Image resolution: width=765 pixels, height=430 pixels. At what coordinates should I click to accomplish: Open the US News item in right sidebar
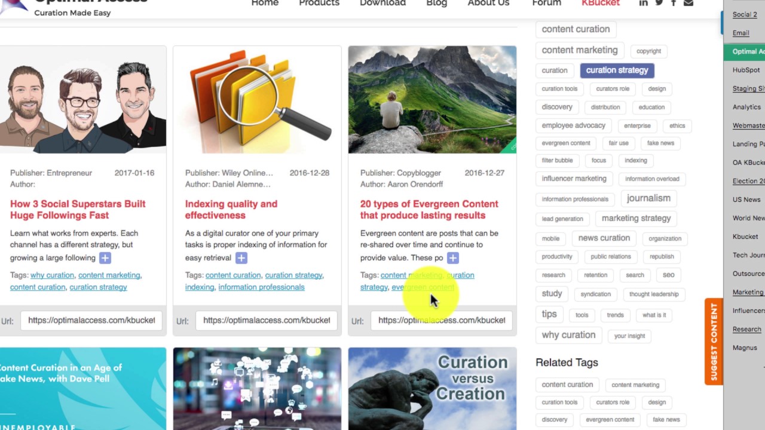[746, 200]
